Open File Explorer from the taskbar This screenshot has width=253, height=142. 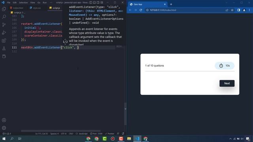point(129,138)
